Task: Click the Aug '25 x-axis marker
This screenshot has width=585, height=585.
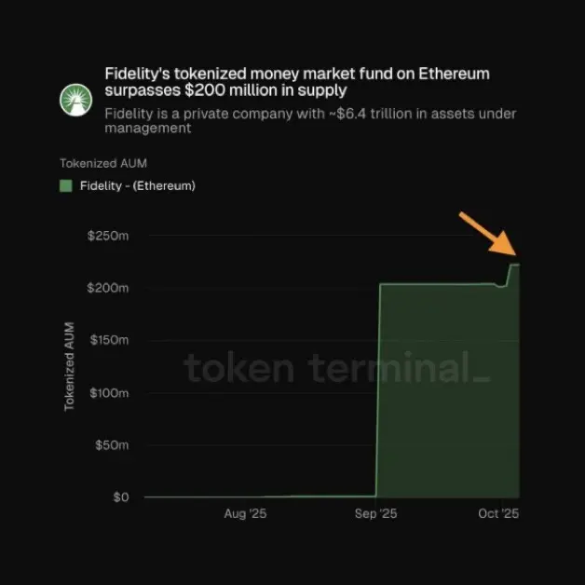Action: coord(245,514)
